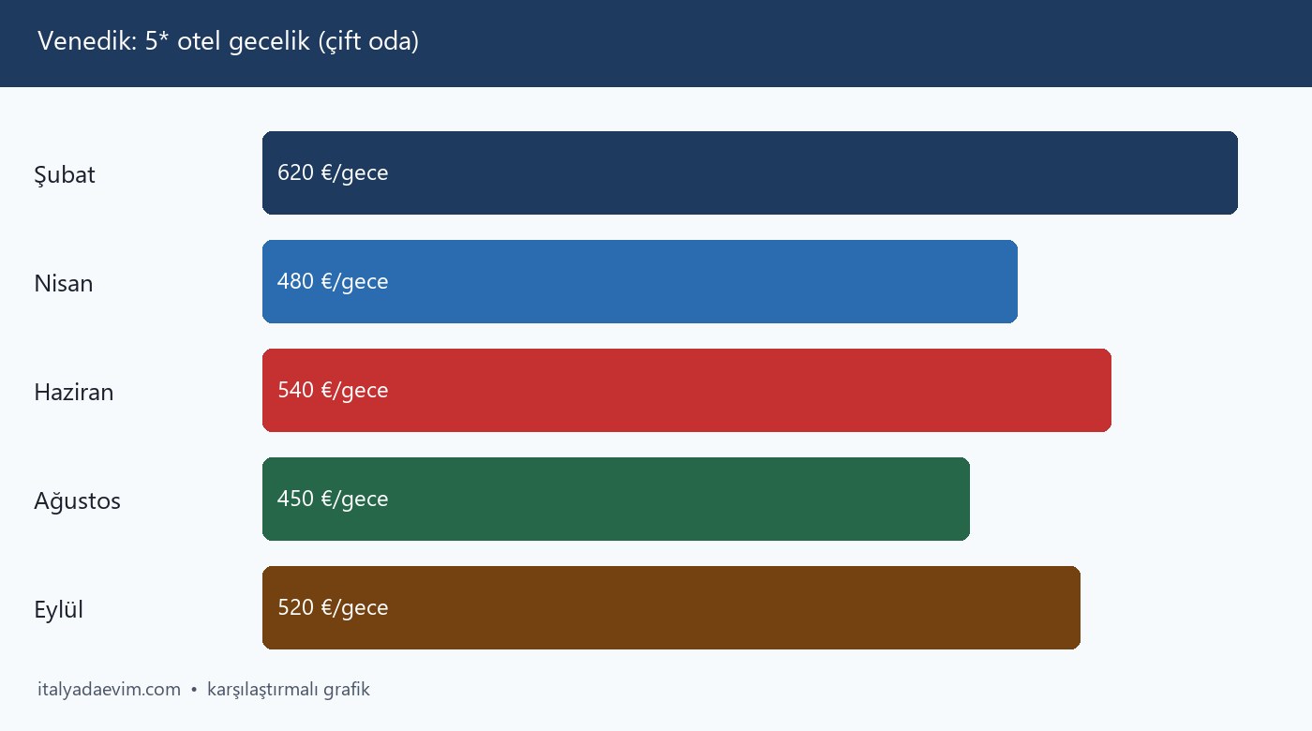Click the 450 €/gece value text
The height and width of the screenshot is (731, 1312).
(x=333, y=499)
